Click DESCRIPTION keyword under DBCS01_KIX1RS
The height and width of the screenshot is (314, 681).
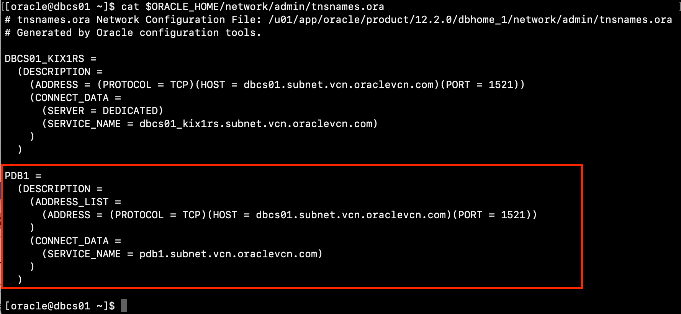(x=57, y=72)
